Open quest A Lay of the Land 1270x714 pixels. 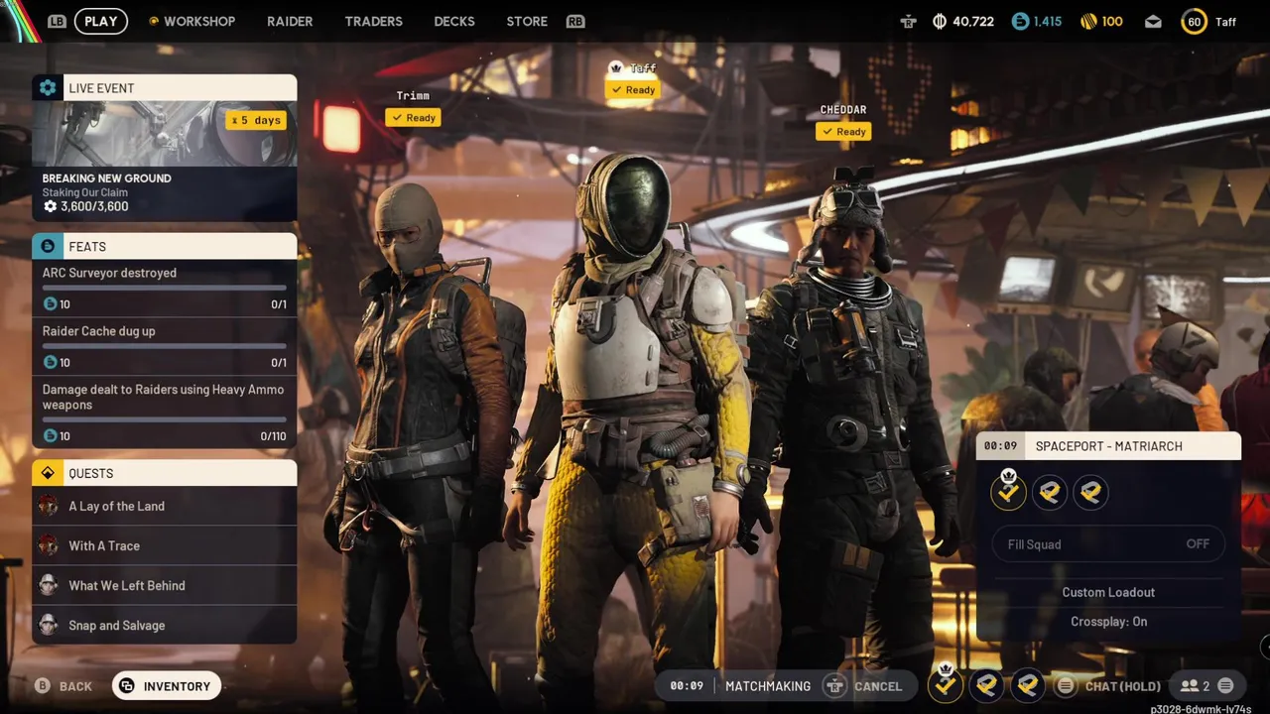tap(164, 506)
